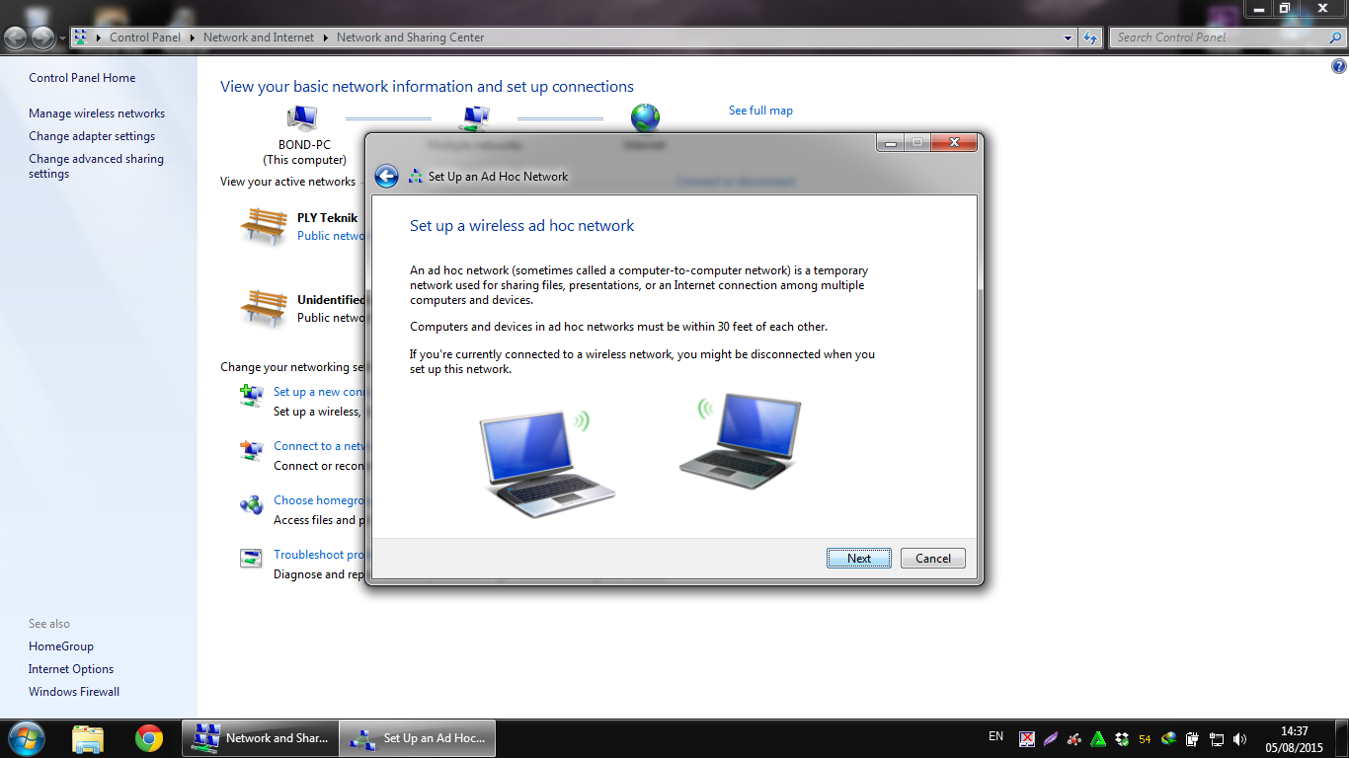
Task: Expand the arrow after Control Panel breadcrumb
Action: click(192, 38)
